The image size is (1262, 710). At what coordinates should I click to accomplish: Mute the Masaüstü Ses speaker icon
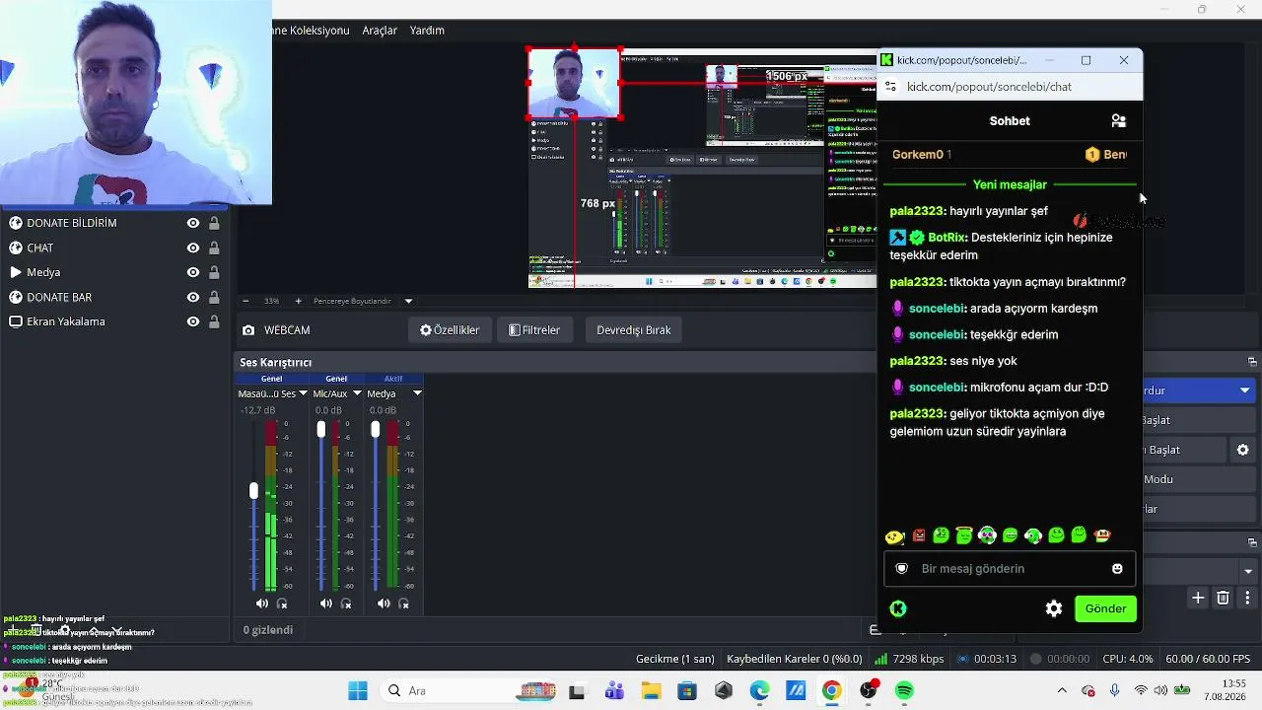coord(261,603)
